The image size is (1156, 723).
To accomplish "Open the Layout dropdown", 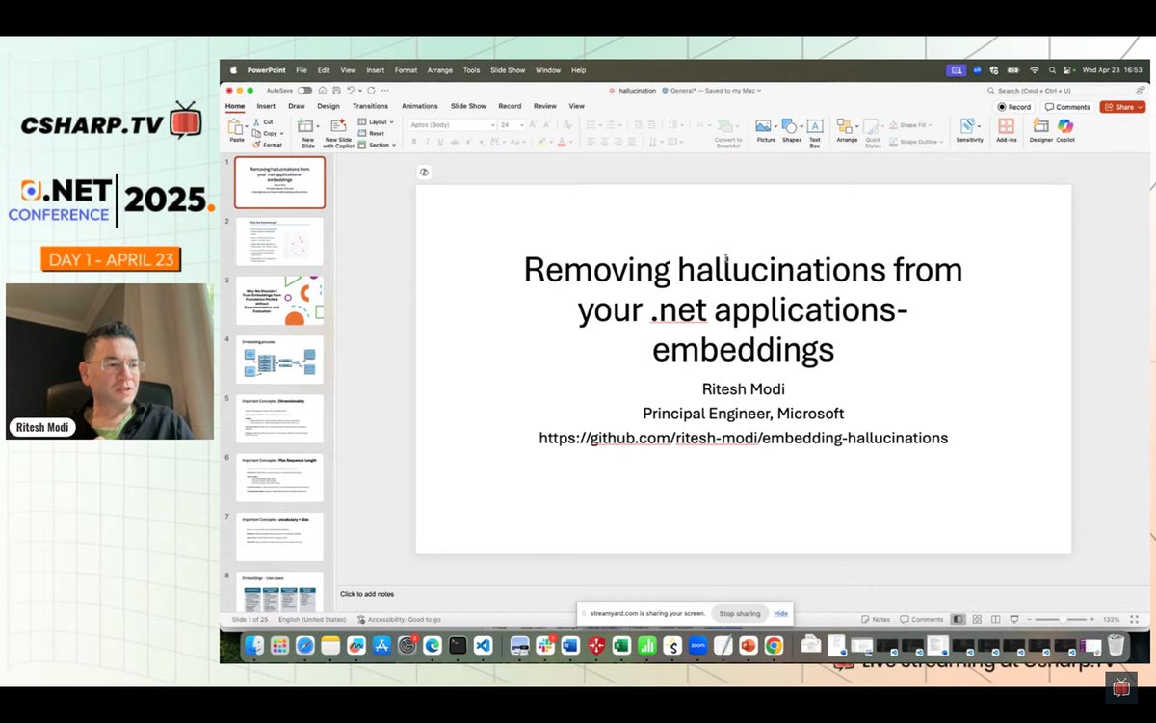I will coord(376,122).
